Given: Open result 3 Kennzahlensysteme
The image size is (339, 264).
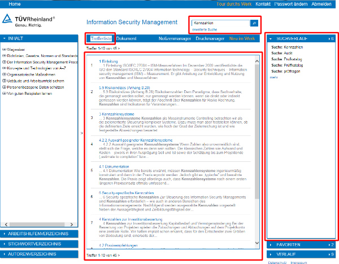Looking at the screenshot, I should tap(116, 114).
